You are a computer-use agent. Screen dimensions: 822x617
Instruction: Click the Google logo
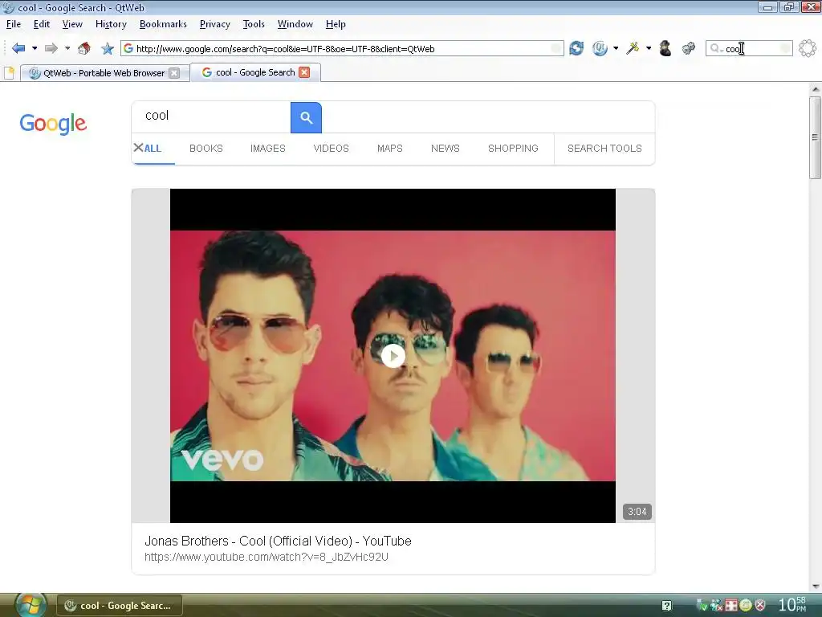53,123
